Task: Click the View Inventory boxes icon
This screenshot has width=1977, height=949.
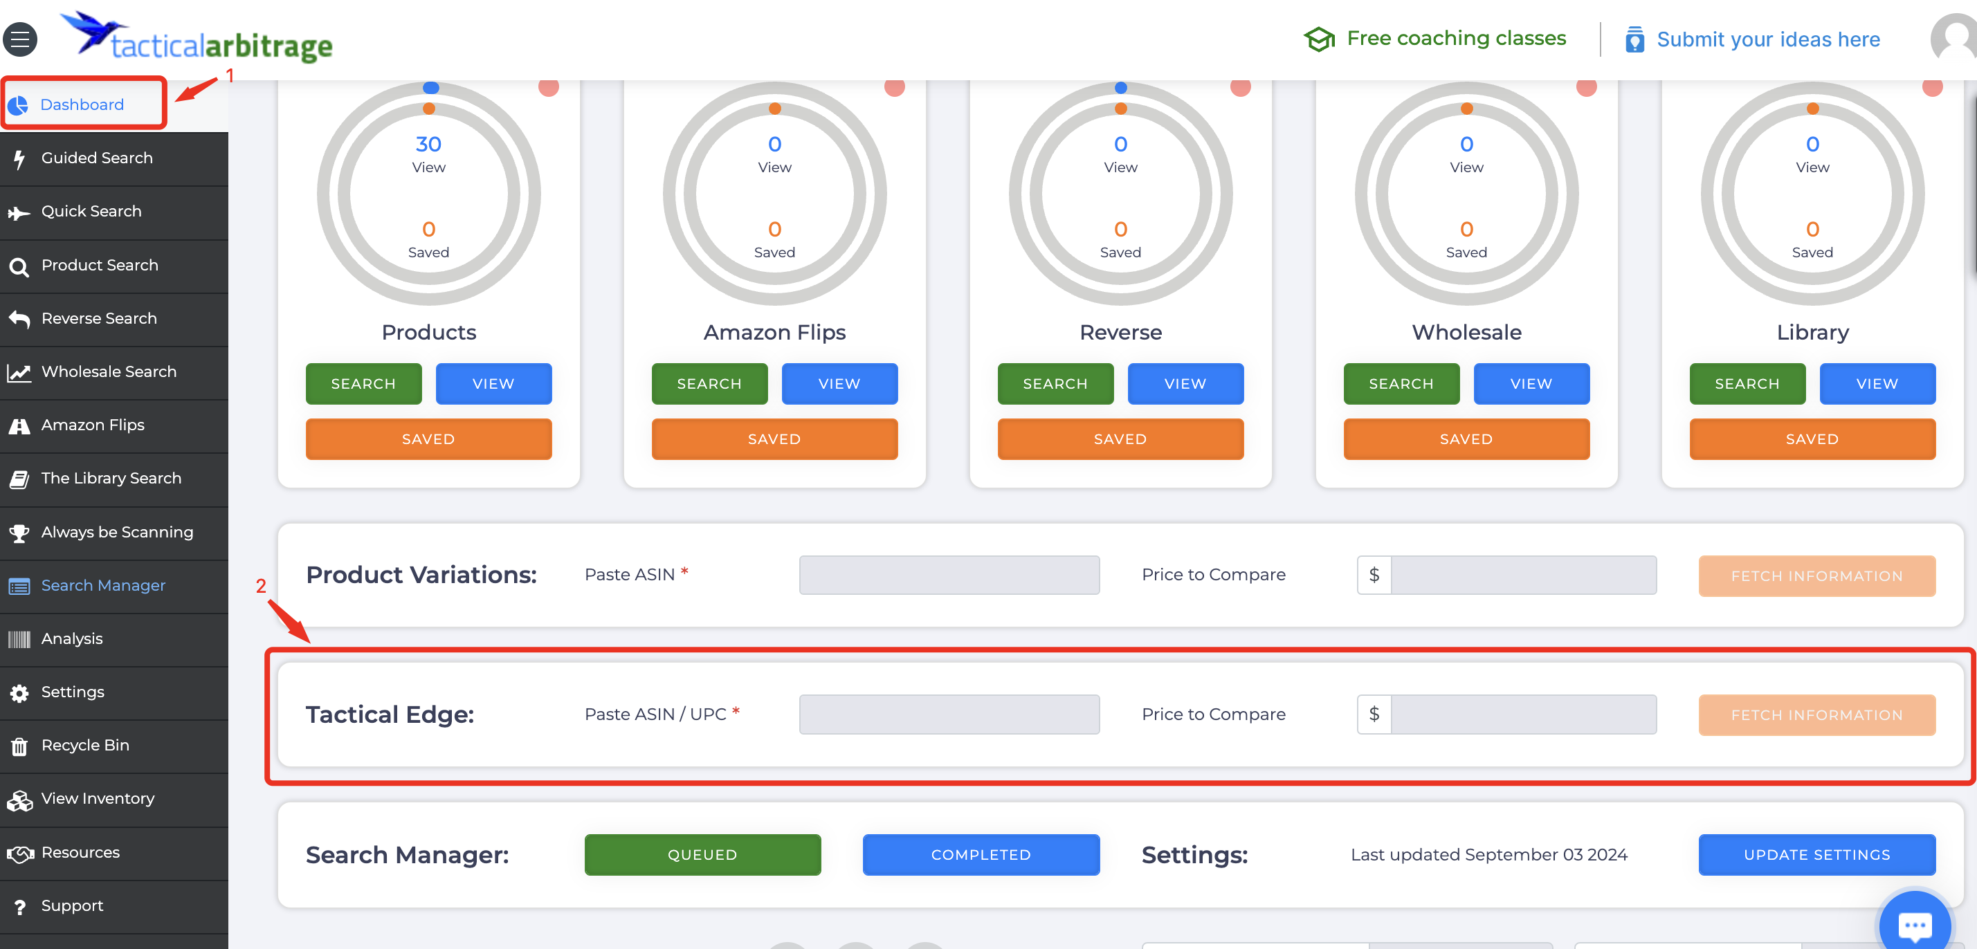Action: tap(19, 800)
